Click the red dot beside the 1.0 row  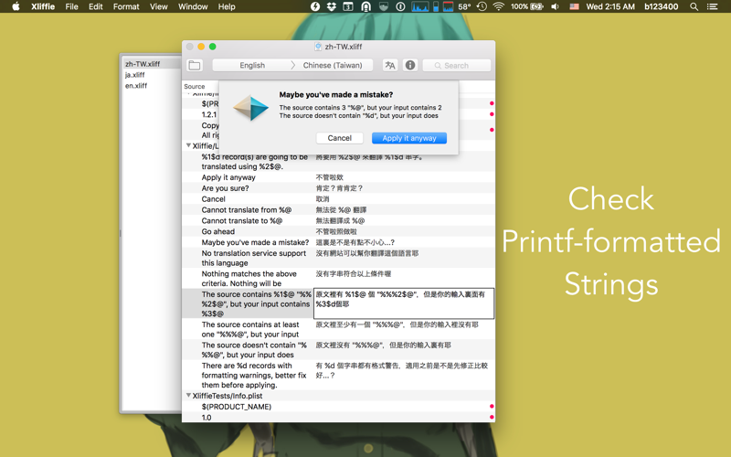click(492, 418)
